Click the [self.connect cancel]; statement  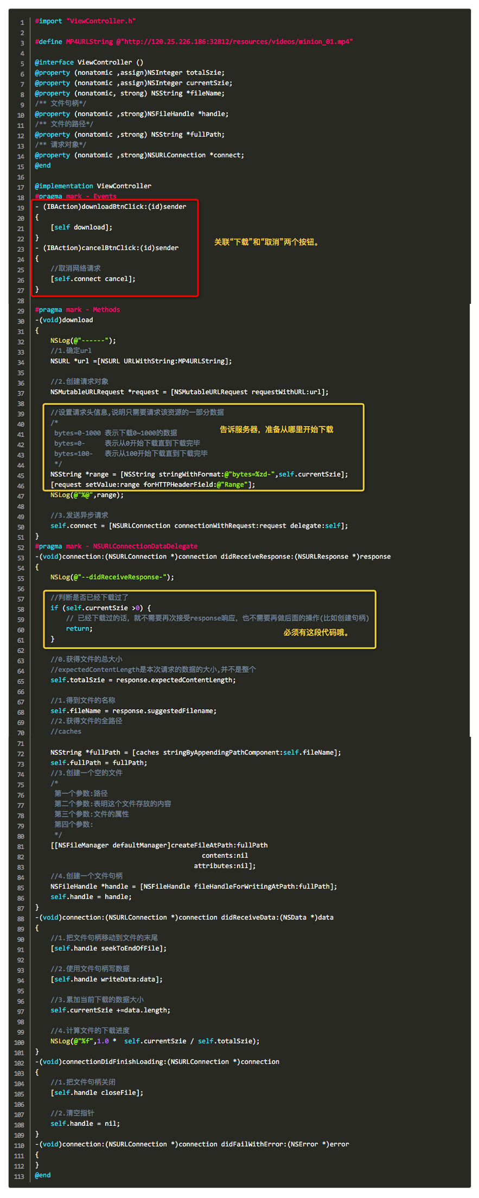[93, 279]
